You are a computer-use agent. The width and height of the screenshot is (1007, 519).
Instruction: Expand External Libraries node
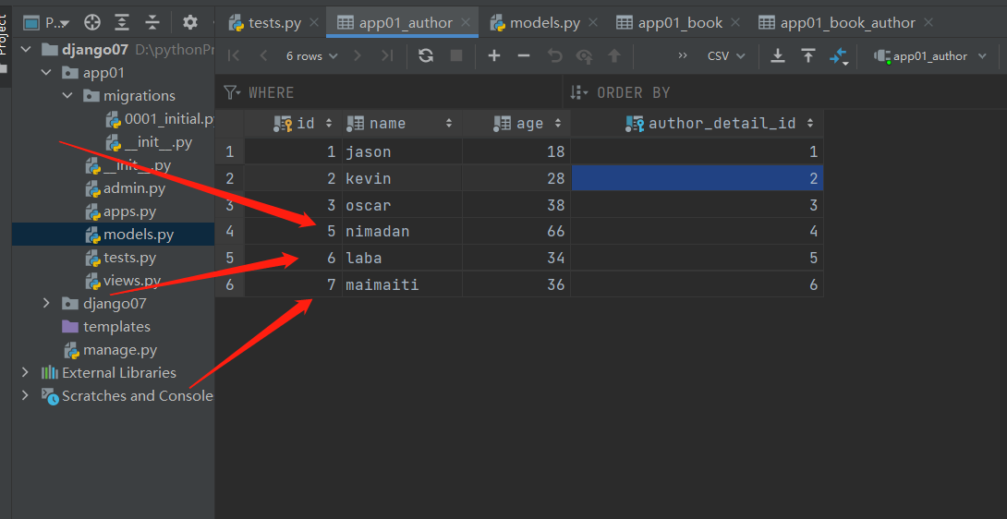(26, 372)
